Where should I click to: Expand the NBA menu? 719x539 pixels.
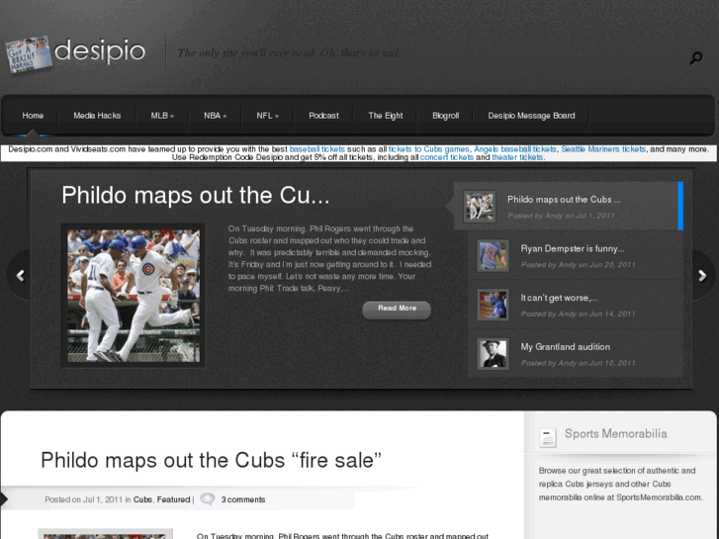tap(215, 116)
